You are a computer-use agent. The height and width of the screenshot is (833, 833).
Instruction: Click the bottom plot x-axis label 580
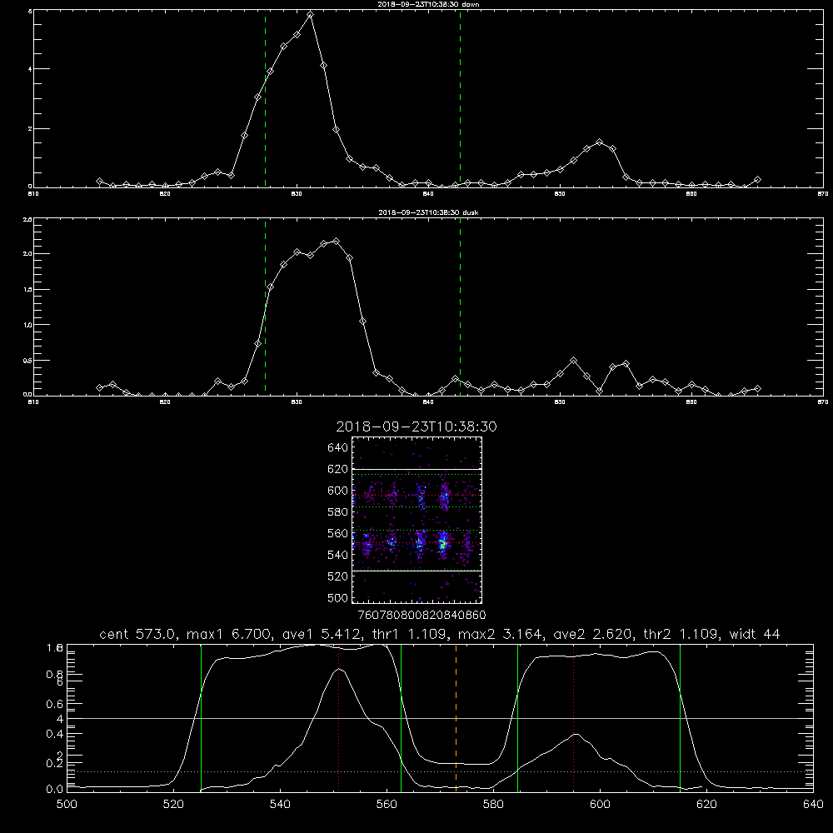[493, 805]
